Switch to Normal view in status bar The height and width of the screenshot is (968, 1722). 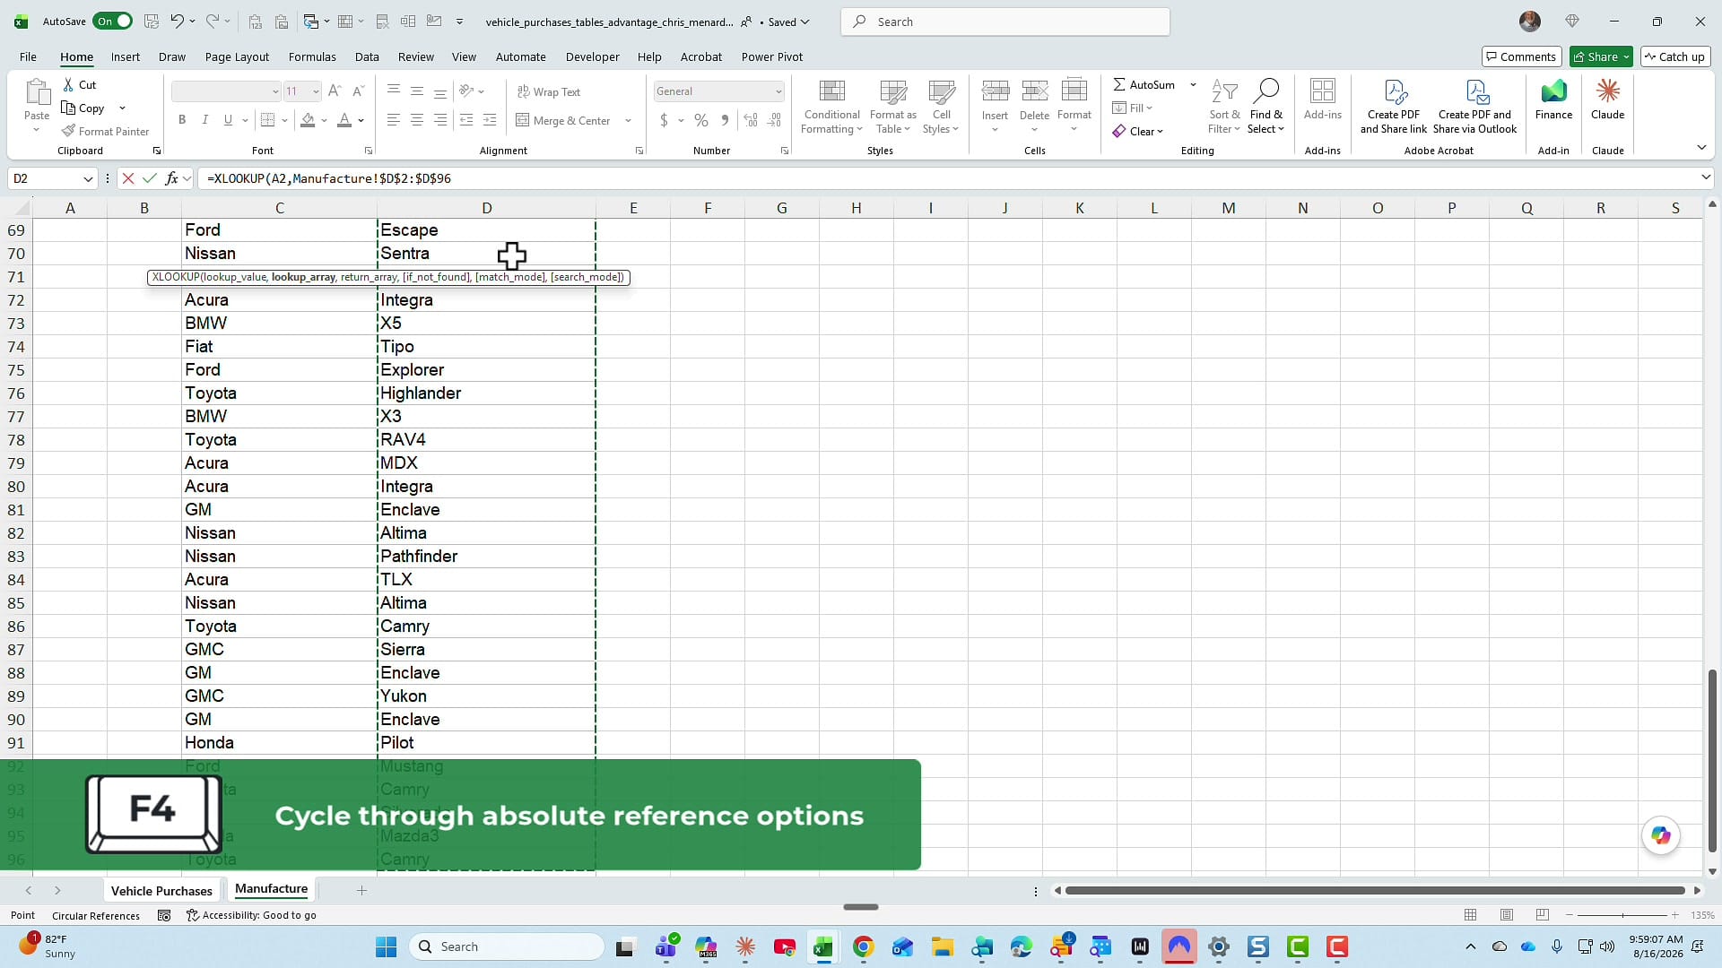pos(1471,915)
